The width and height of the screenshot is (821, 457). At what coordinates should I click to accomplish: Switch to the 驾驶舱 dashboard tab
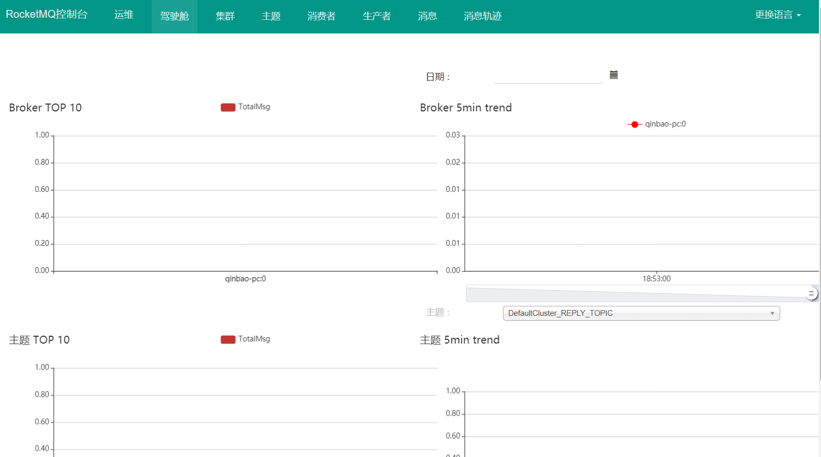click(175, 16)
